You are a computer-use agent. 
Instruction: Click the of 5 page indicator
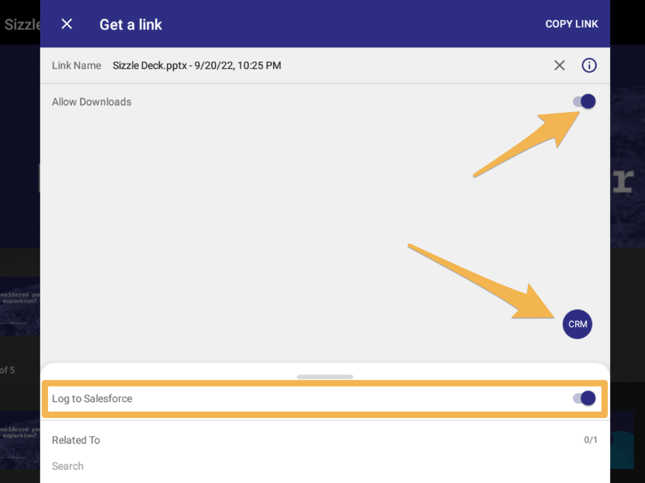pyautogui.click(x=7, y=370)
